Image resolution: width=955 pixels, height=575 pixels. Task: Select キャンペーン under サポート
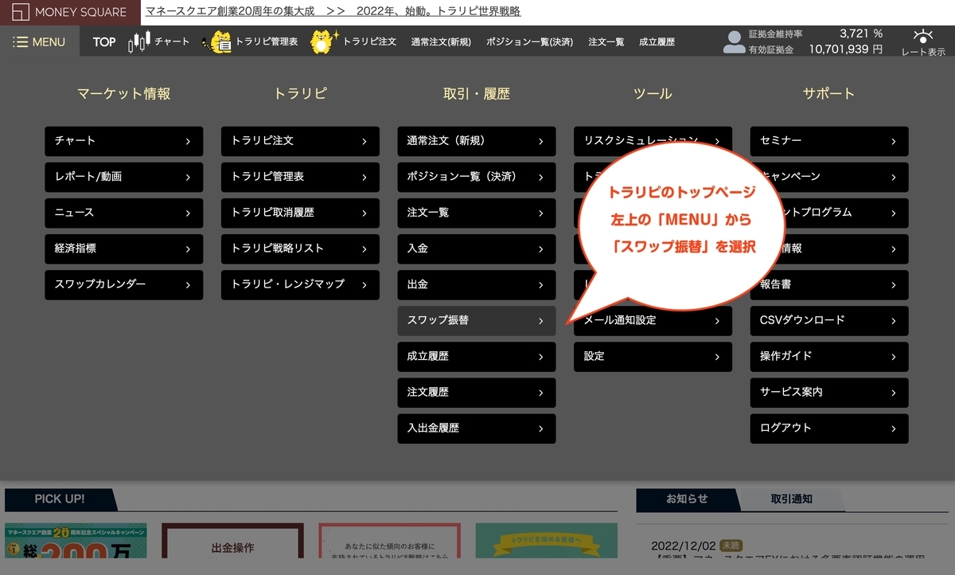pyautogui.click(x=829, y=177)
